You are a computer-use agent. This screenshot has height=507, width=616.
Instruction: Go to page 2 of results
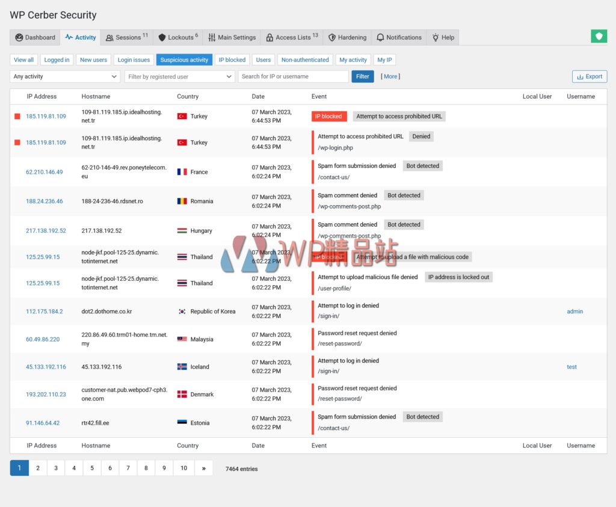(37, 467)
